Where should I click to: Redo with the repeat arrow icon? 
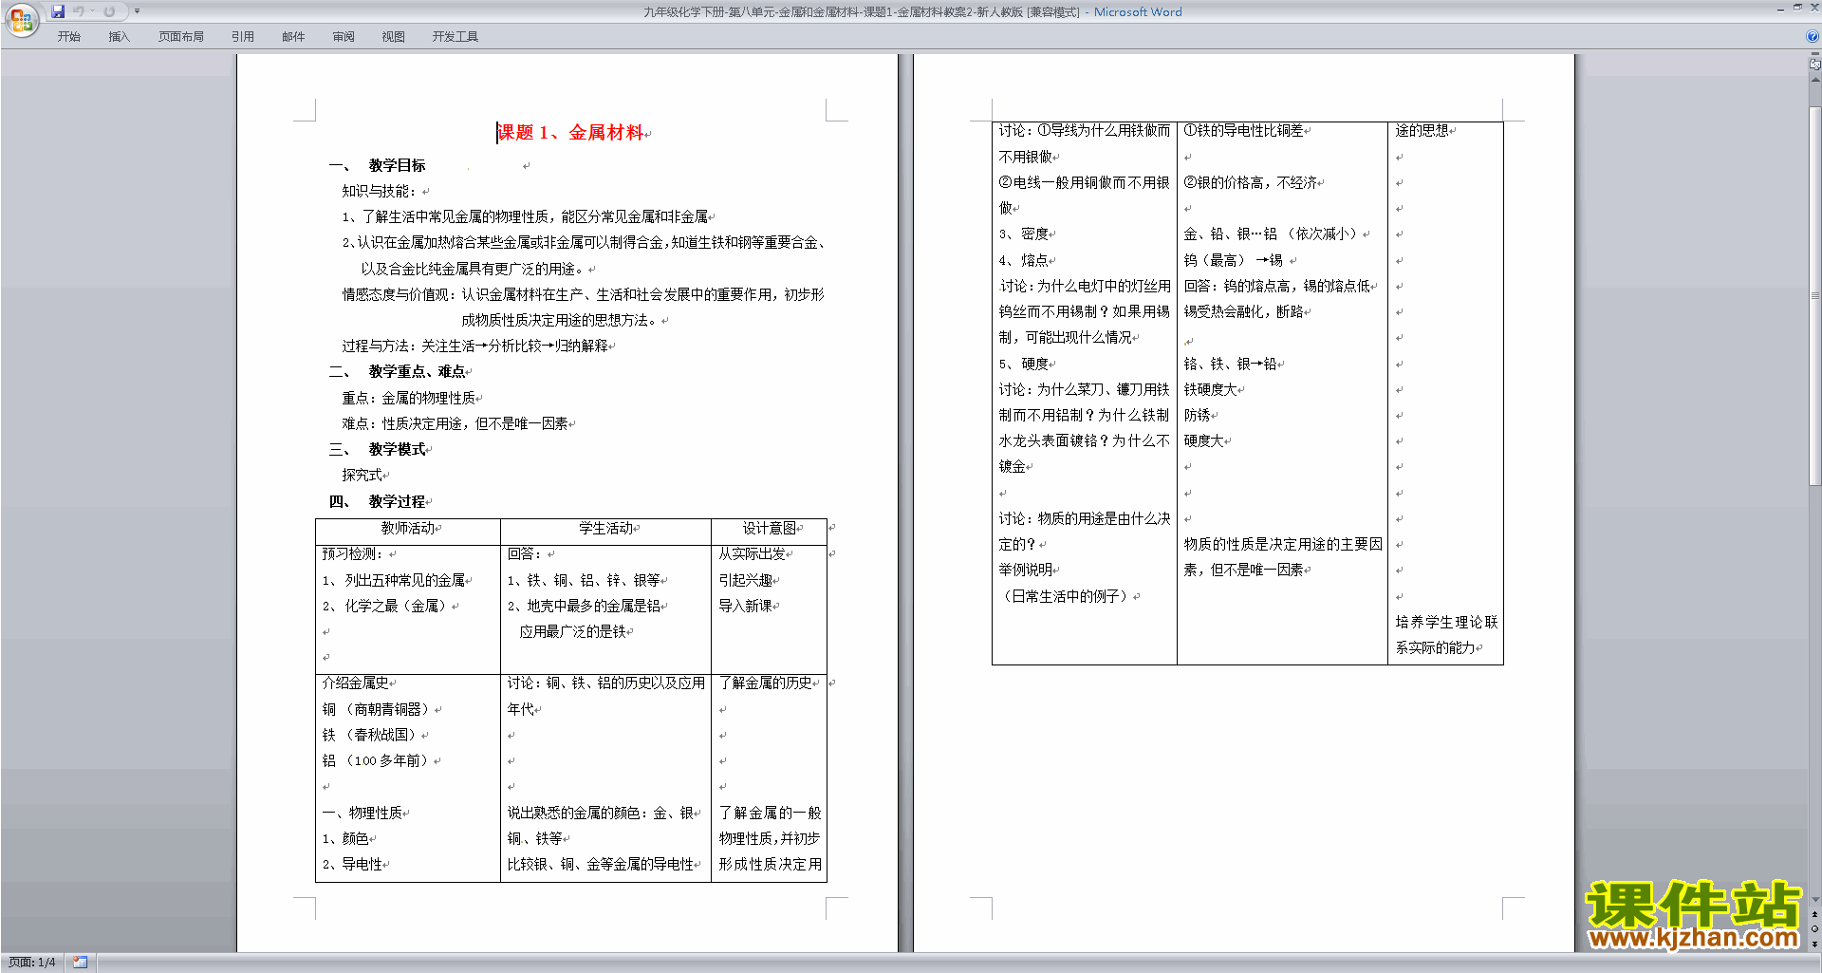109,11
